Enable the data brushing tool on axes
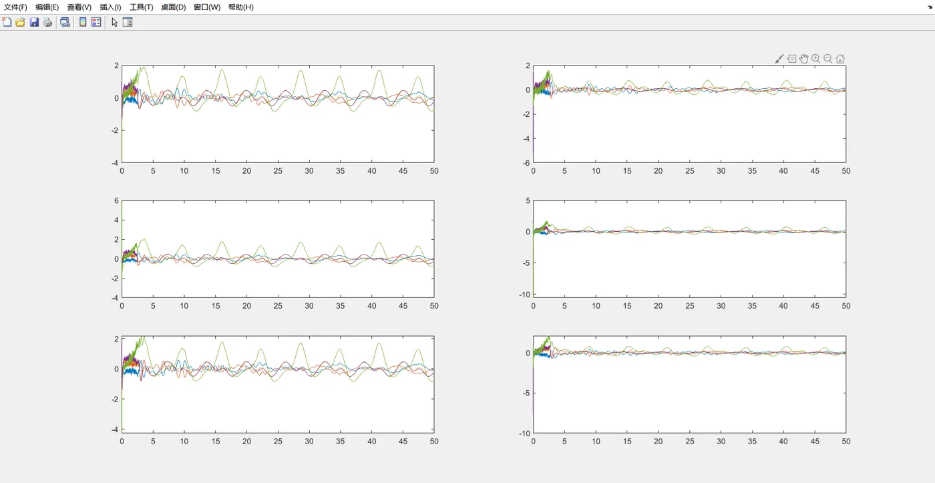The image size is (935, 483). (779, 59)
